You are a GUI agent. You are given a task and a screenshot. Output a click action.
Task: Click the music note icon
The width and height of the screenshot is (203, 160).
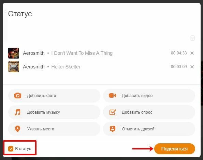(x=18, y=112)
